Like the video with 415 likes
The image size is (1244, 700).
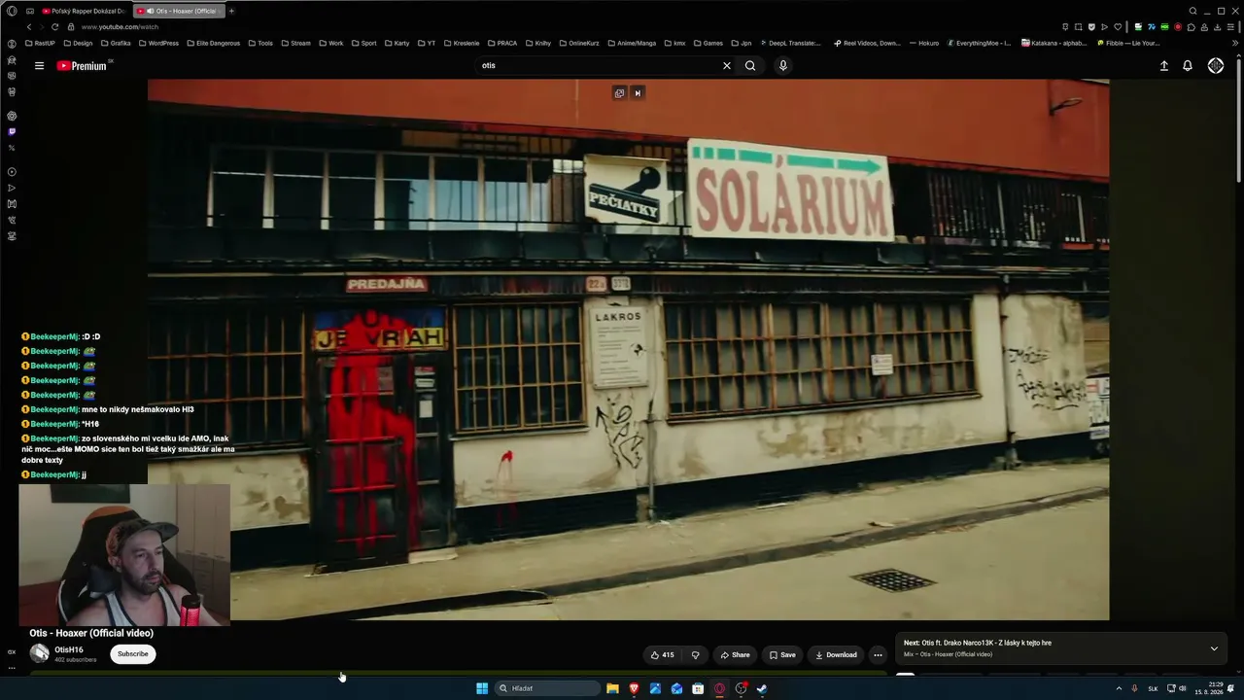[663, 655]
